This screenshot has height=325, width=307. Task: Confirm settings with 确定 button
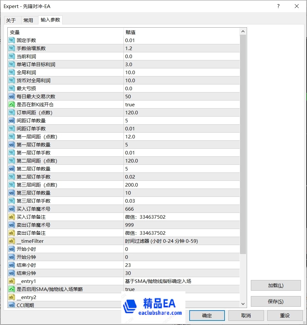coord(207,315)
